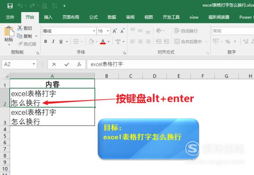
Task: Cut selection with 剪切
Action: [25, 28]
